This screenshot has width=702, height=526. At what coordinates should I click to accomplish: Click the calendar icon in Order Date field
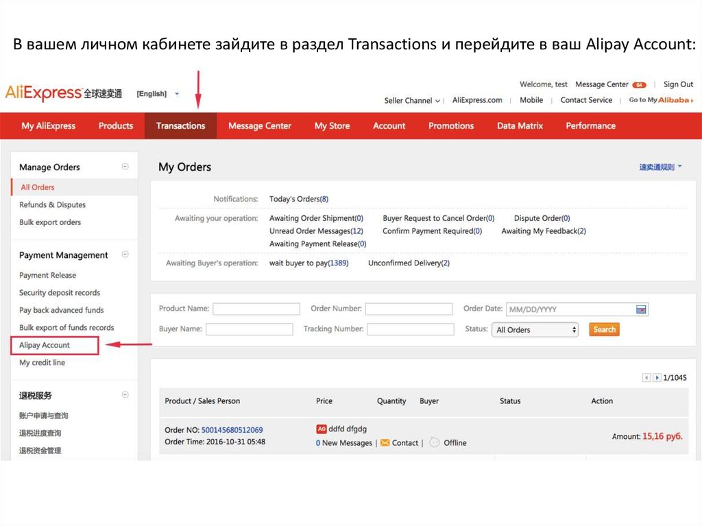click(x=641, y=309)
